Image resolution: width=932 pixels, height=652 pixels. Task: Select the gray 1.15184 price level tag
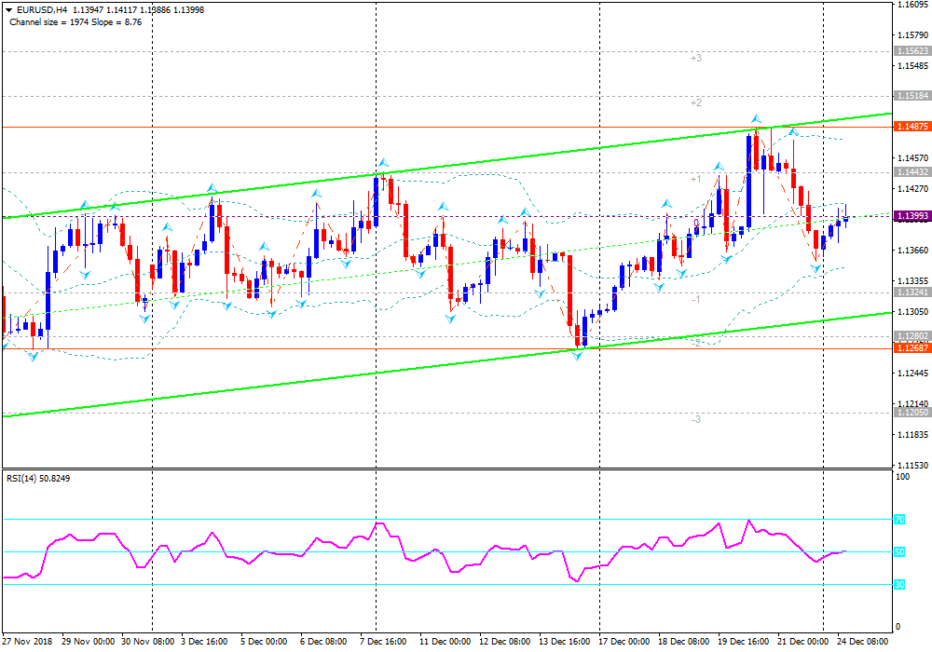point(911,96)
